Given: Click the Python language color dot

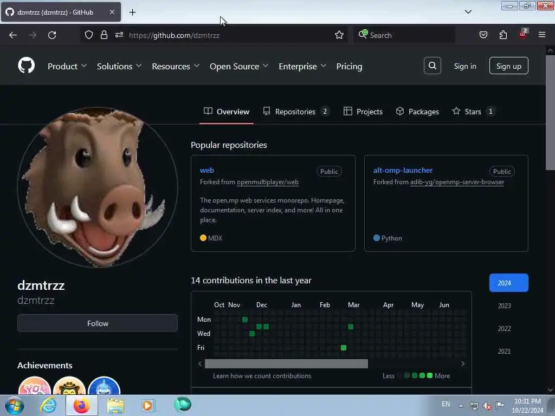Looking at the screenshot, I should [377, 238].
